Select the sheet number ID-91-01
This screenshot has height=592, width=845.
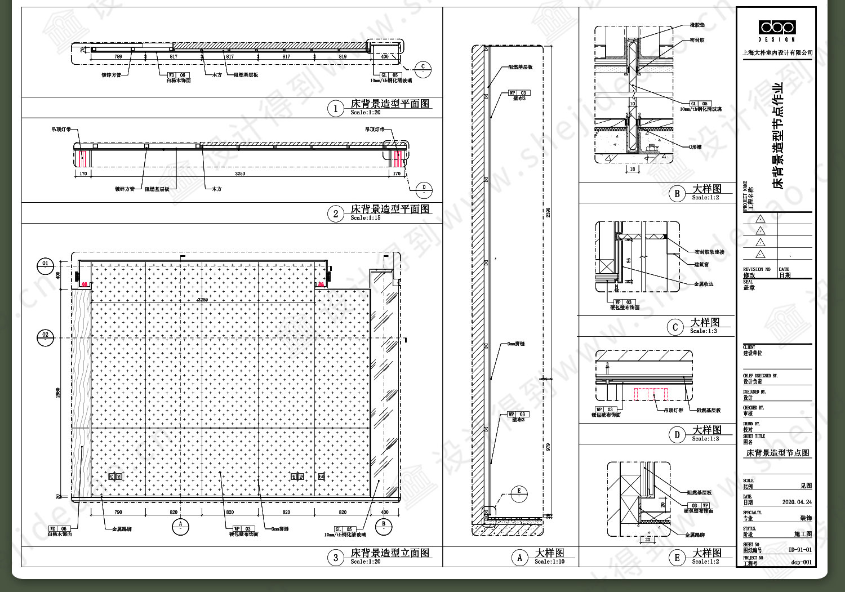click(800, 550)
